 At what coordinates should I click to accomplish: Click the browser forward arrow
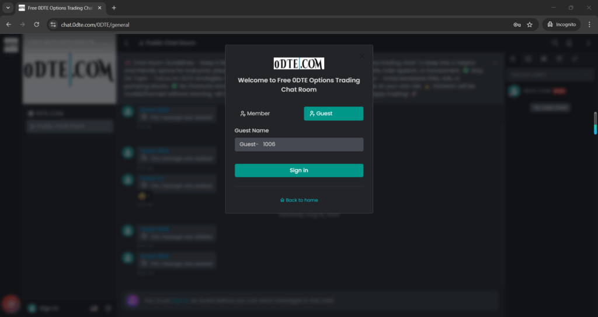click(x=23, y=24)
